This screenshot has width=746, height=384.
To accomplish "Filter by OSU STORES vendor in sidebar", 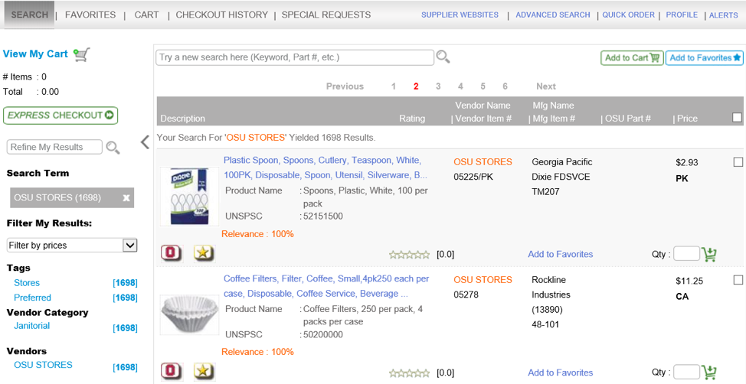I will (x=44, y=365).
